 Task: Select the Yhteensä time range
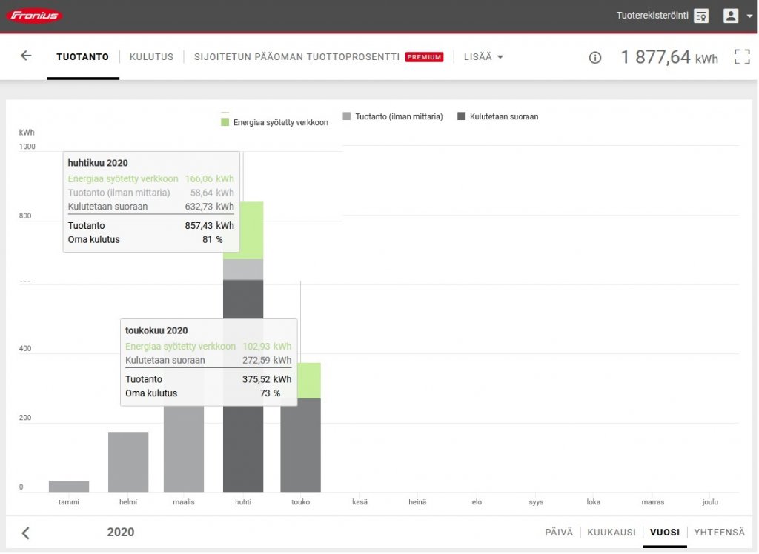click(719, 533)
